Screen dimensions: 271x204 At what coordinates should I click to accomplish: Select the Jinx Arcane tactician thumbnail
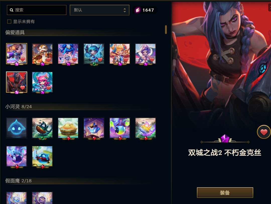[17, 82]
